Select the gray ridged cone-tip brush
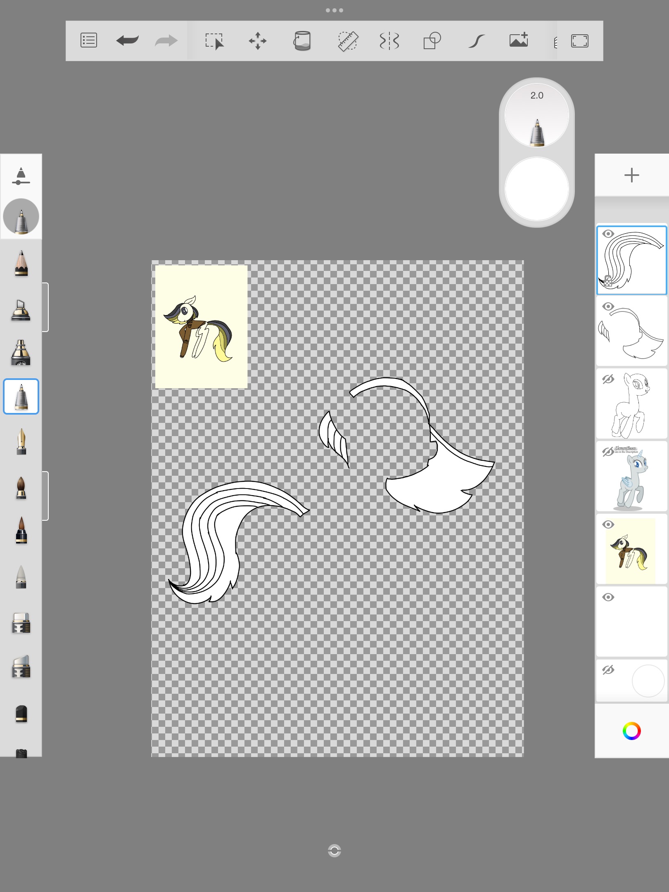Viewport: 669px width, 892px height. pyautogui.click(x=21, y=576)
